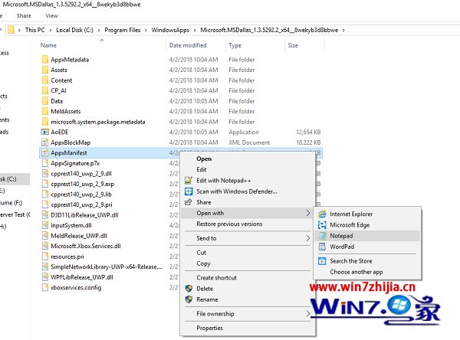
Task: Click the Notepad++ icon in context menu
Action: coord(189,180)
